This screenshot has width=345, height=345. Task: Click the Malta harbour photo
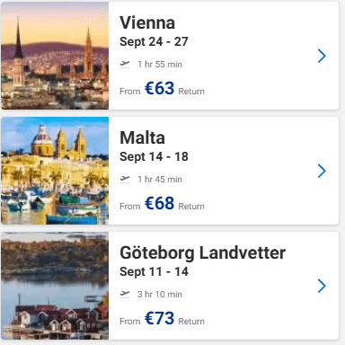tap(55, 171)
